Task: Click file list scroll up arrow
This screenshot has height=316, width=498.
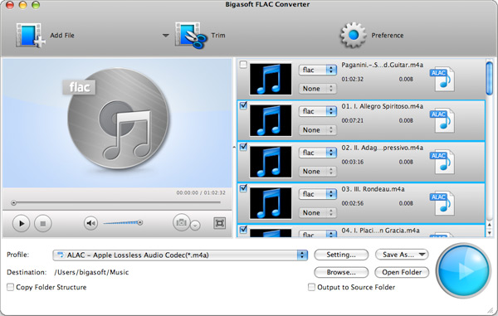Action: 490,225
